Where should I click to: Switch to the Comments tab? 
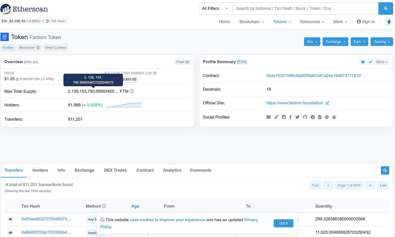click(x=200, y=170)
